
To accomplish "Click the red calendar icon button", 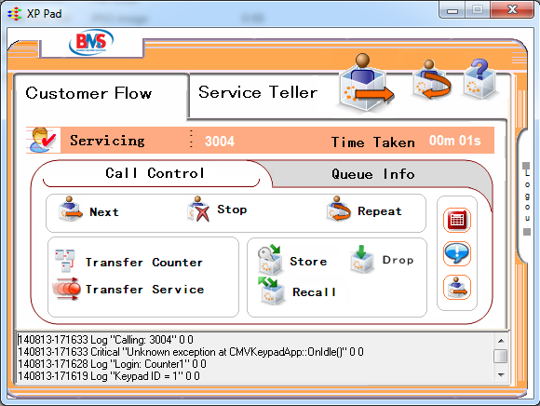I will coord(456,220).
